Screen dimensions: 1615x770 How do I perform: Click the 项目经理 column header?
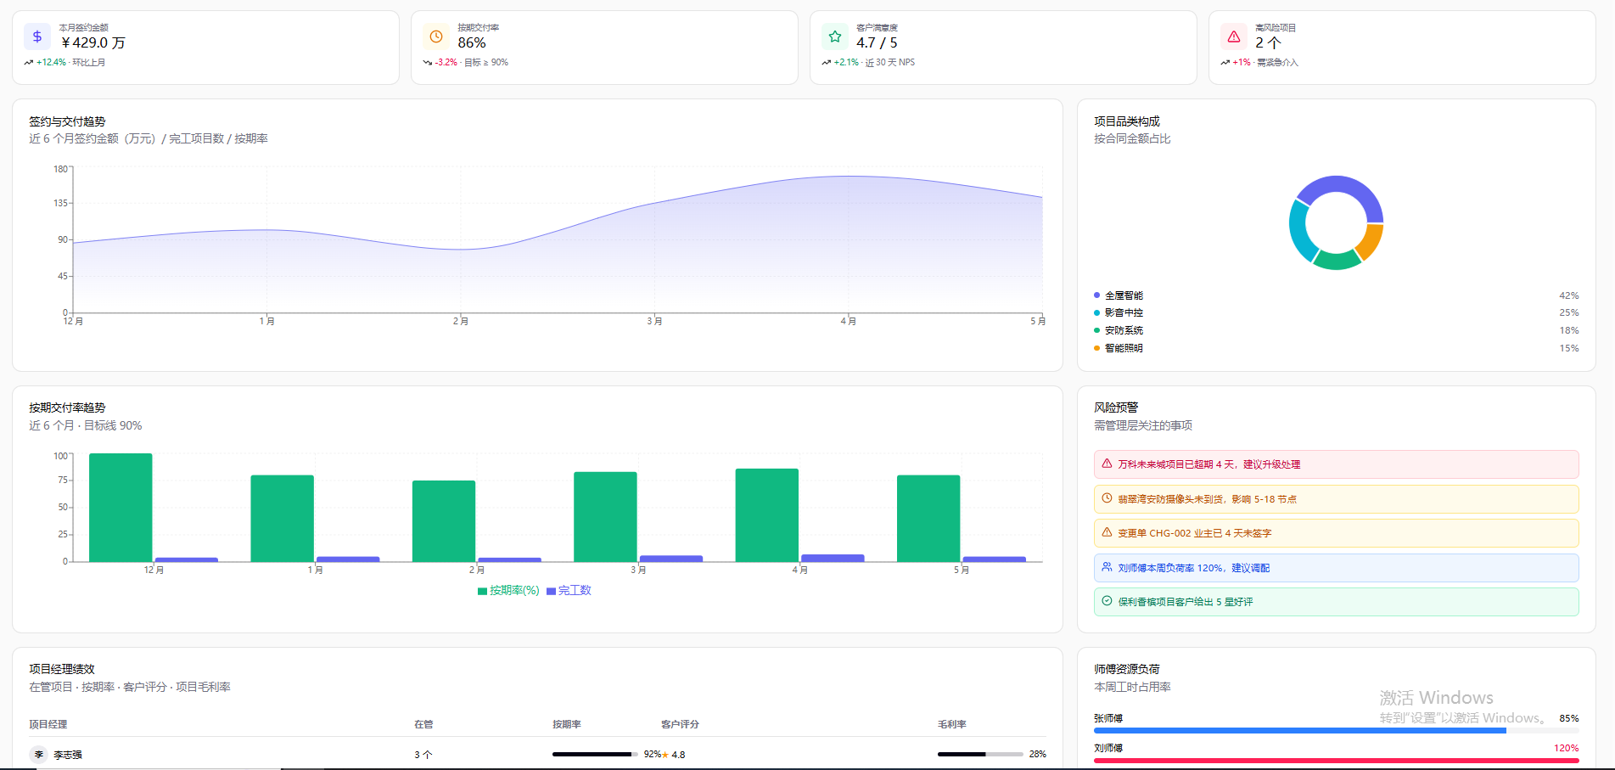(48, 725)
